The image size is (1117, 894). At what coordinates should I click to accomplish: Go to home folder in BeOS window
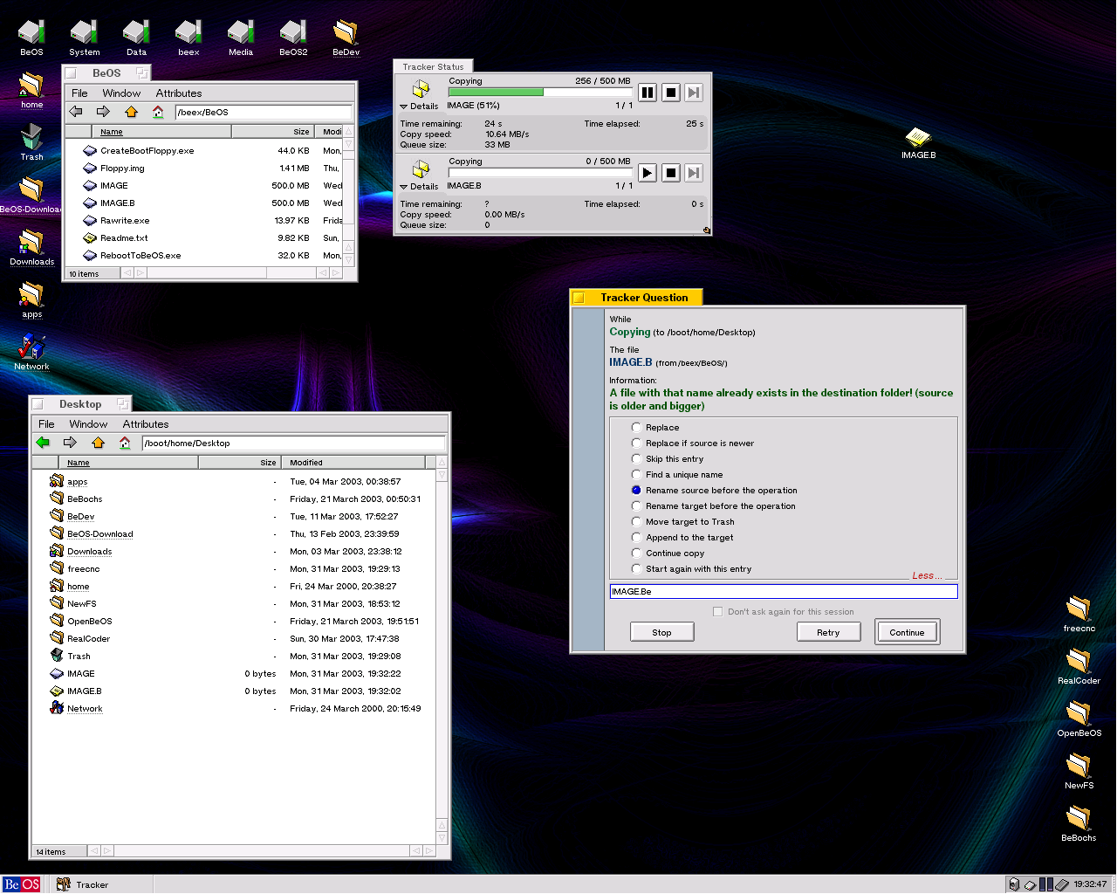click(x=158, y=112)
